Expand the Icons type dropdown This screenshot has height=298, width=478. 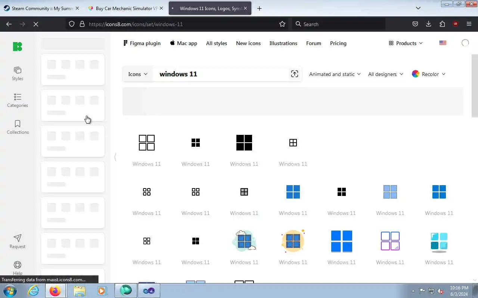(x=138, y=74)
